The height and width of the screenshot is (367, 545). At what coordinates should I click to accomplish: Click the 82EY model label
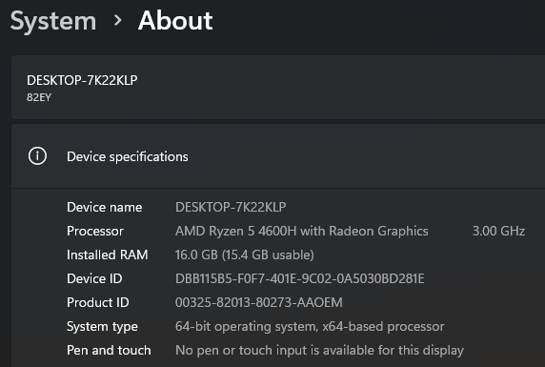(39, 97)
